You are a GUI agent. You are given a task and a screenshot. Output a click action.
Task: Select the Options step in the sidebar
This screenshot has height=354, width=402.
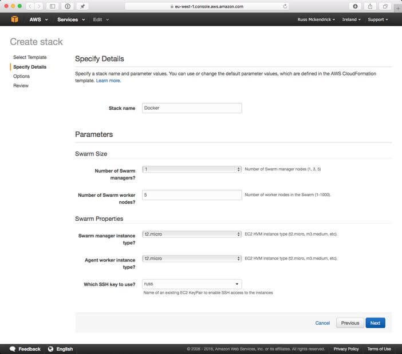pos(21,76)
